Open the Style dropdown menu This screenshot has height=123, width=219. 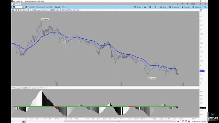point(163,7)
